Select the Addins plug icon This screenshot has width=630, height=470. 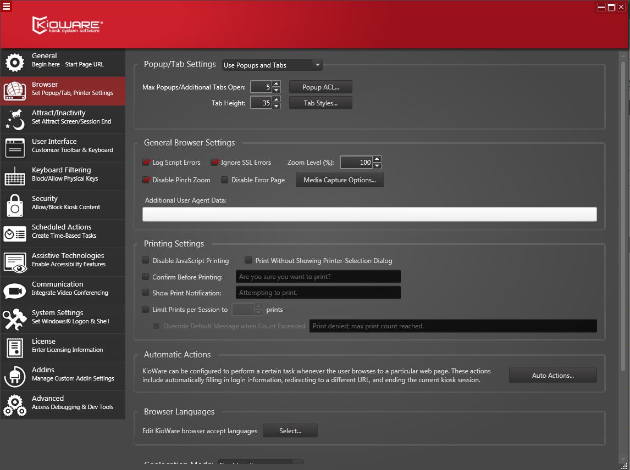pos(15,377)
